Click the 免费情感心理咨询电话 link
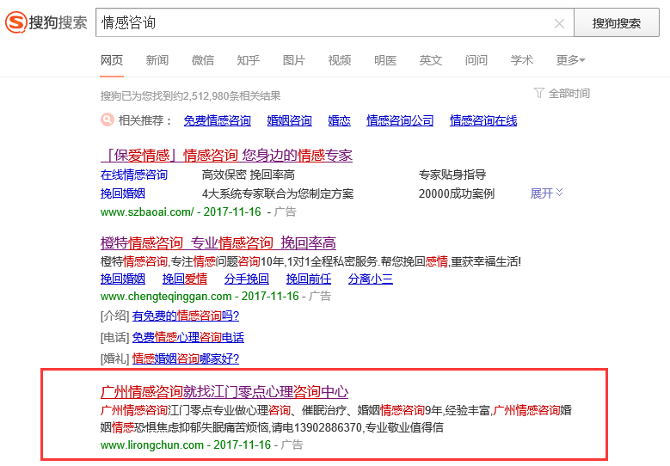The width and height of the screenshot is (670, 466). 187,337
